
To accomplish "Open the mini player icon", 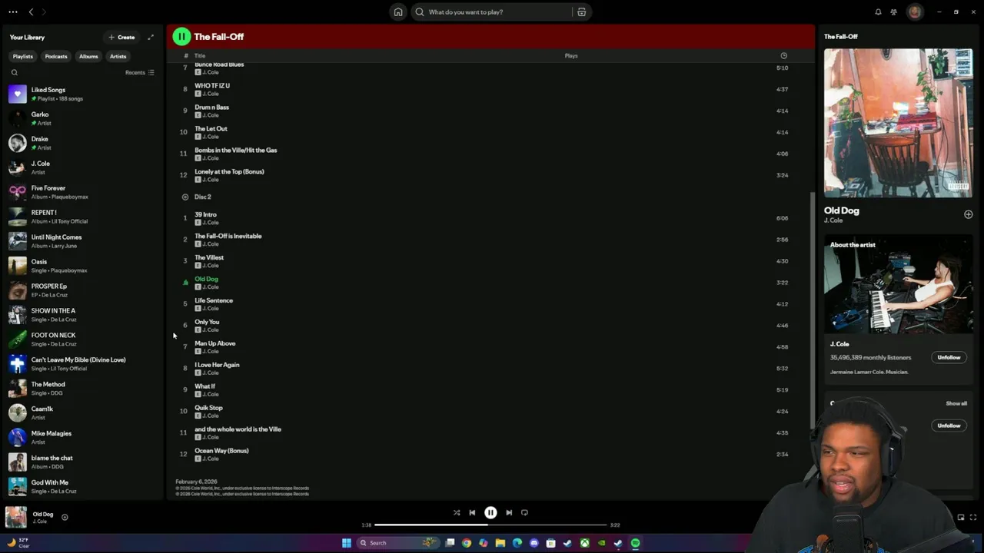I will pyautogui.click(x=960, y=517).
